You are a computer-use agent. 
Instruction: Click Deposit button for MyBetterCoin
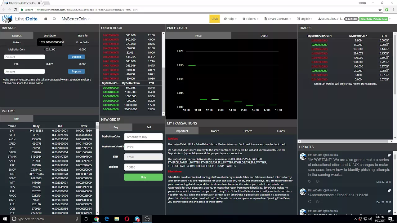point(76,57)
